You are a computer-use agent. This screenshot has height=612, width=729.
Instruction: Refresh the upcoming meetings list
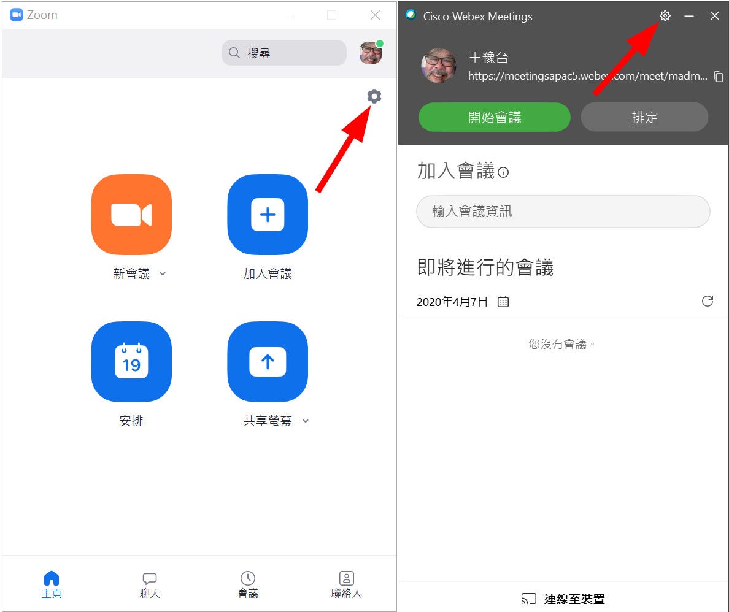point(707,301)
